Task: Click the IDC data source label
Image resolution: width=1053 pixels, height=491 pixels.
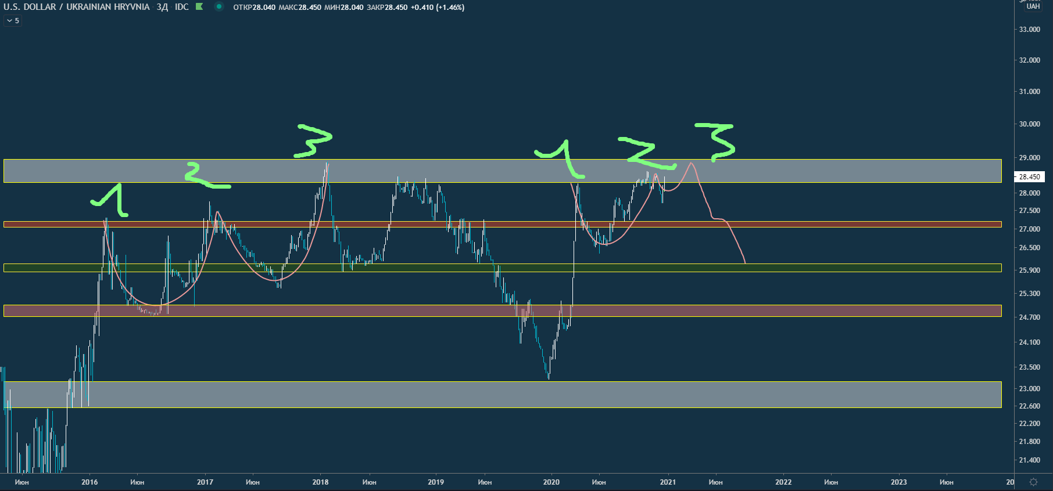Action: (x=182, y=7)
